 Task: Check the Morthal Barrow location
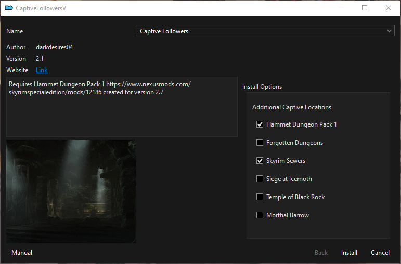coord(260,215)
